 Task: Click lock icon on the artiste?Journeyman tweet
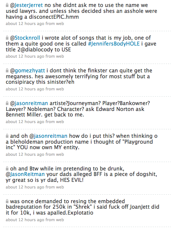point(7,103)
